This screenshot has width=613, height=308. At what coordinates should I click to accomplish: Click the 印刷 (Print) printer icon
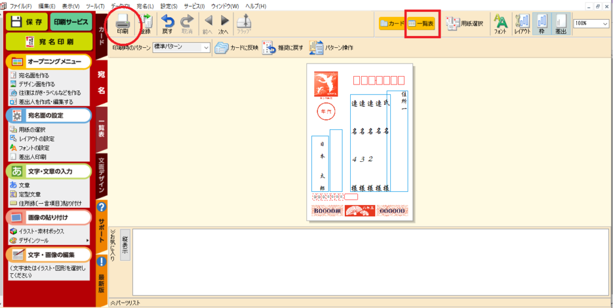(x=122, y=22)
